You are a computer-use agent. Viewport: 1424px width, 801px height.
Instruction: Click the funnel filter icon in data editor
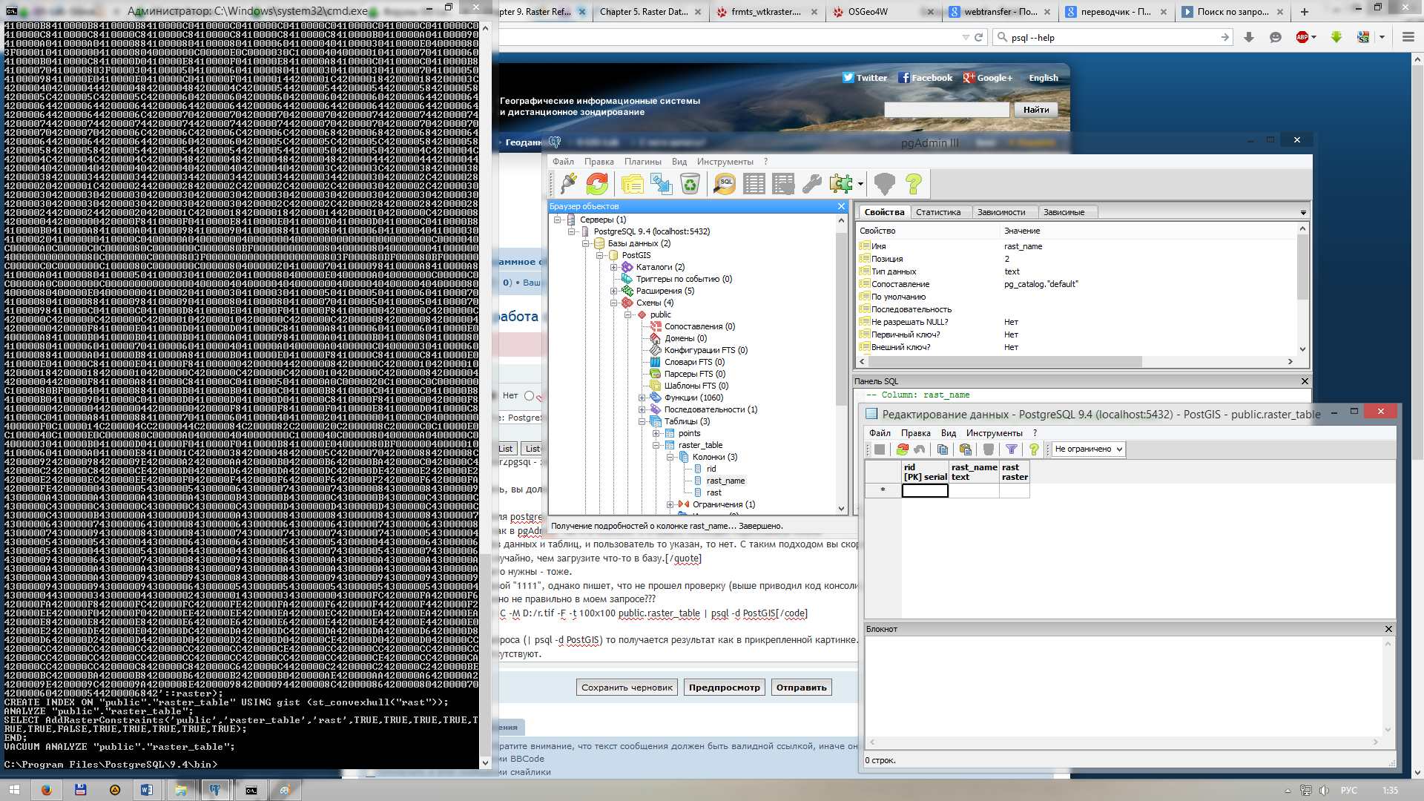[1011, 449]
